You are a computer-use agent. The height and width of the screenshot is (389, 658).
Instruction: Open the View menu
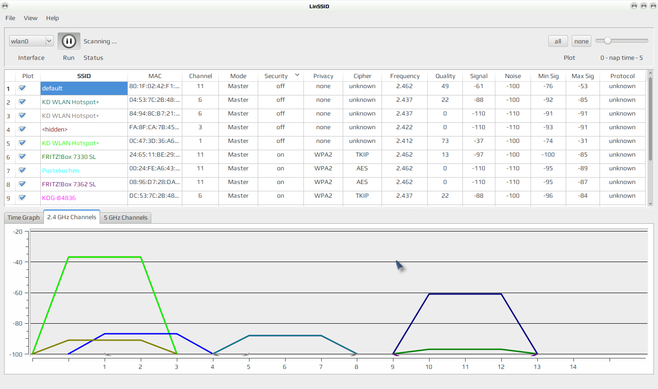31,18
